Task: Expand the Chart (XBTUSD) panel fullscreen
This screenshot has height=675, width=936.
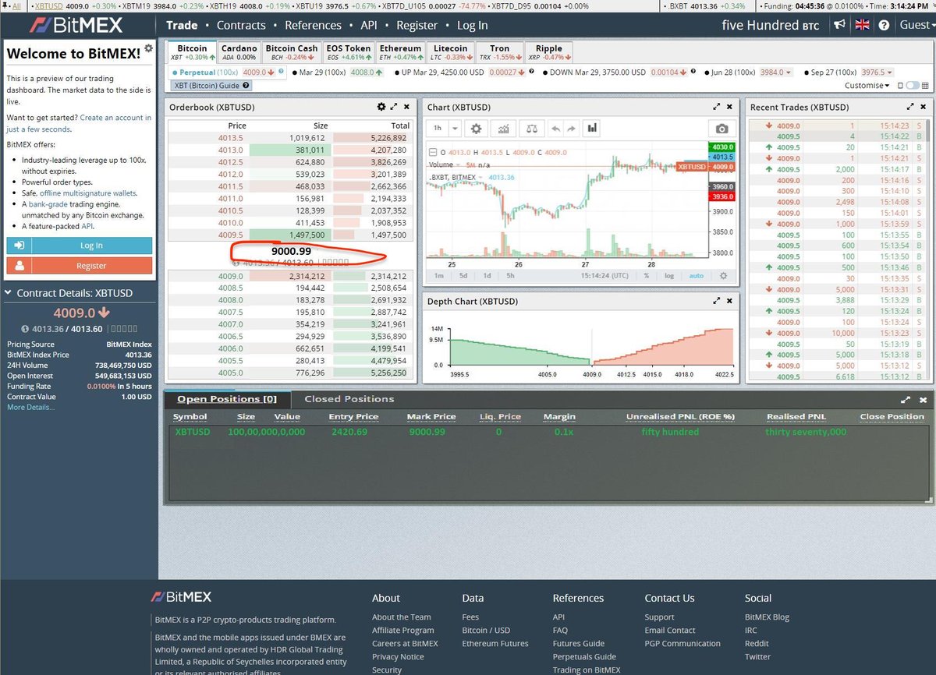Action: (716, 107)
